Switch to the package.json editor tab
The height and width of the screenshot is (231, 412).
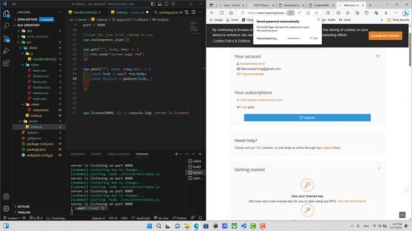pos(168,12)
